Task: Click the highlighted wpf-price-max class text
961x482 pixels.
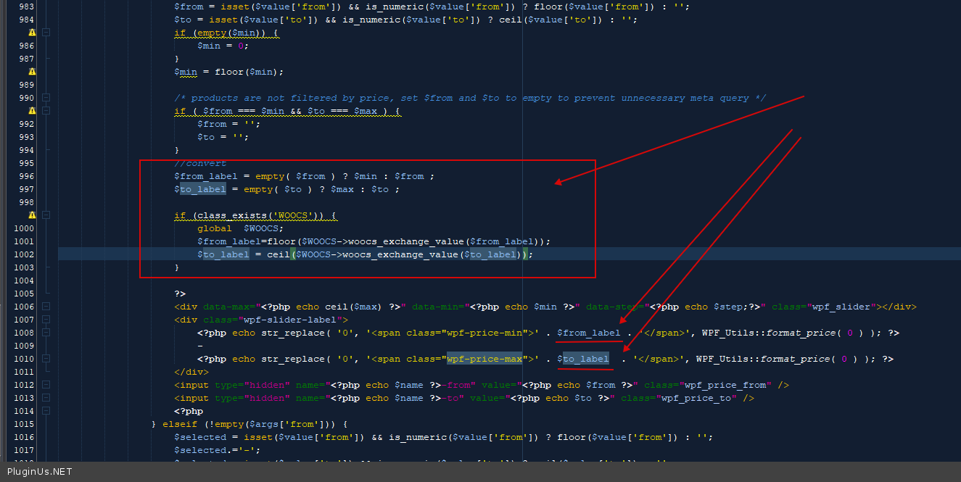Action: [484, 359]
